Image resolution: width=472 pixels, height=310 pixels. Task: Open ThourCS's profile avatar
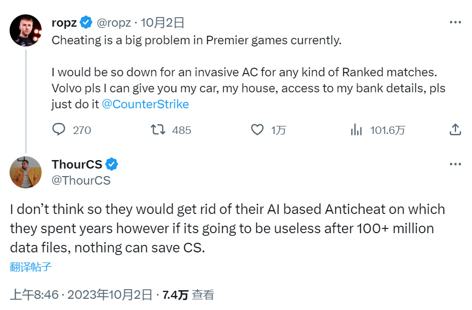[x=26, y=172]
